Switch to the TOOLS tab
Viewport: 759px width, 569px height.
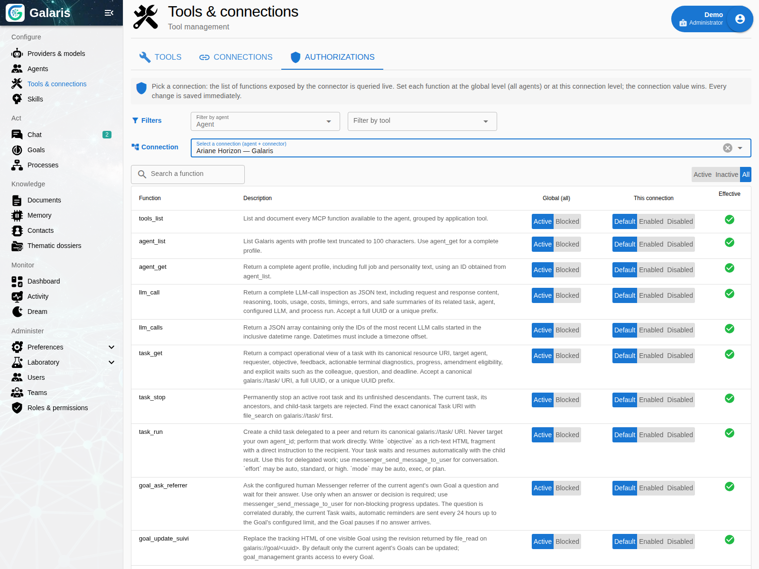pyautogui.click(x=160, y=57)
